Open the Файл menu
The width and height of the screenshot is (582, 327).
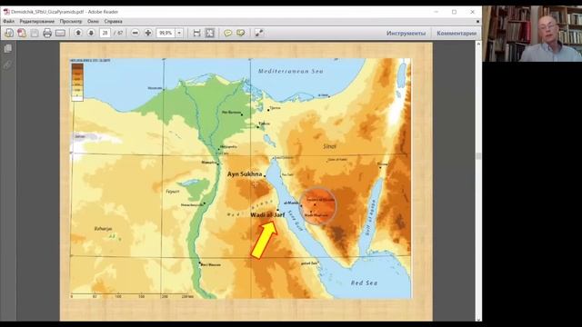click(x=8, y=22)
